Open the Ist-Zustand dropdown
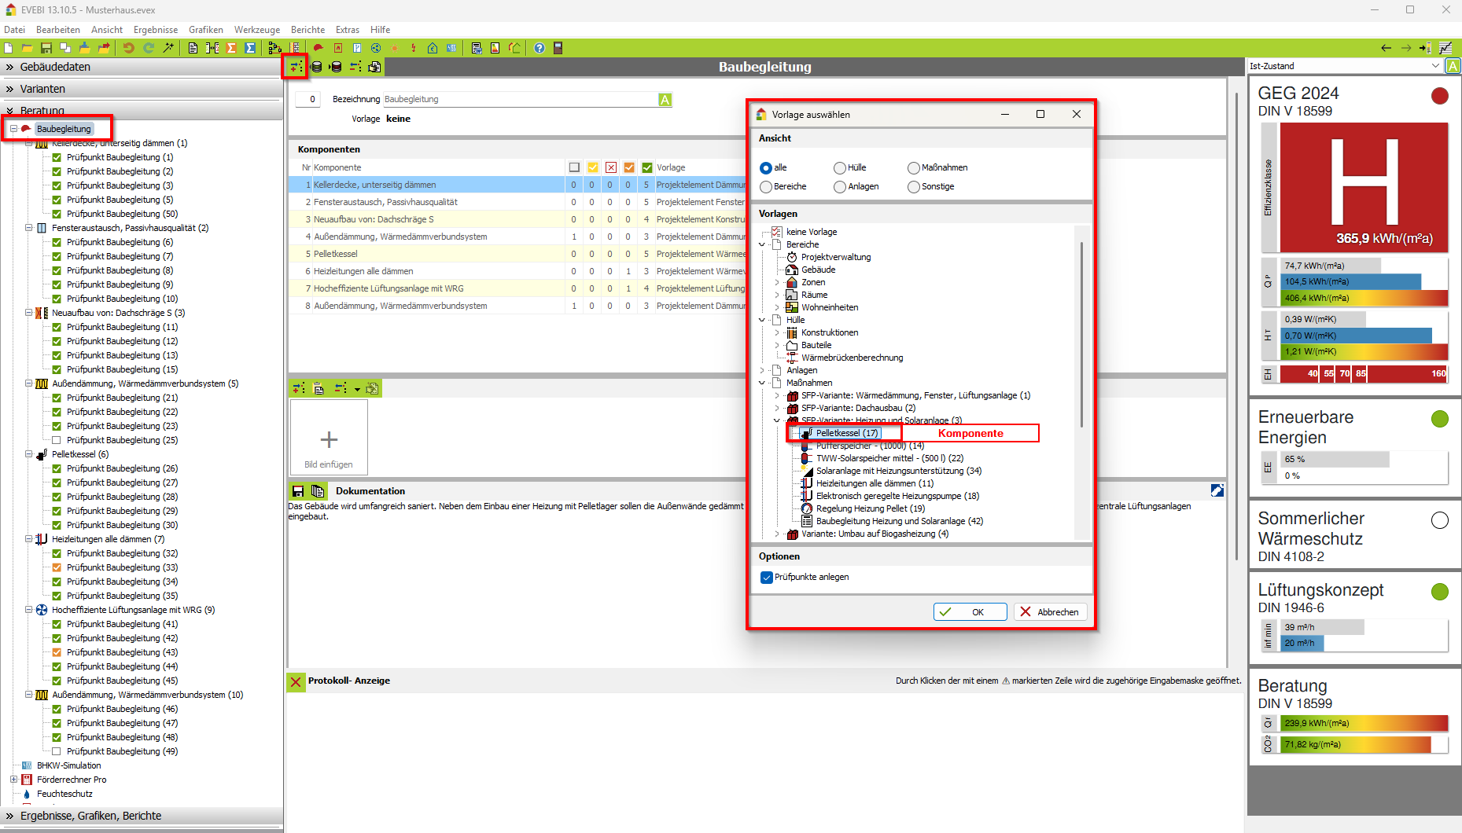Viewport: 1462px width, 833px height. (1435, 66)
